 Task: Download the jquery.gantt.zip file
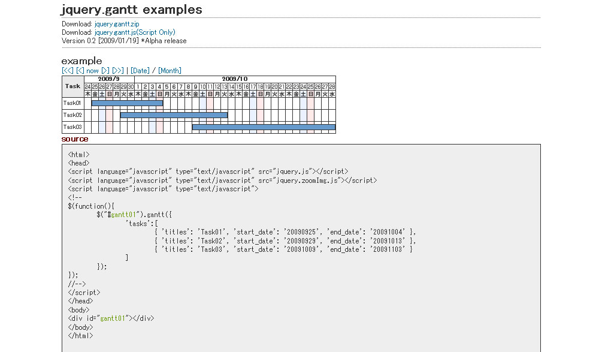click(117, 24)
